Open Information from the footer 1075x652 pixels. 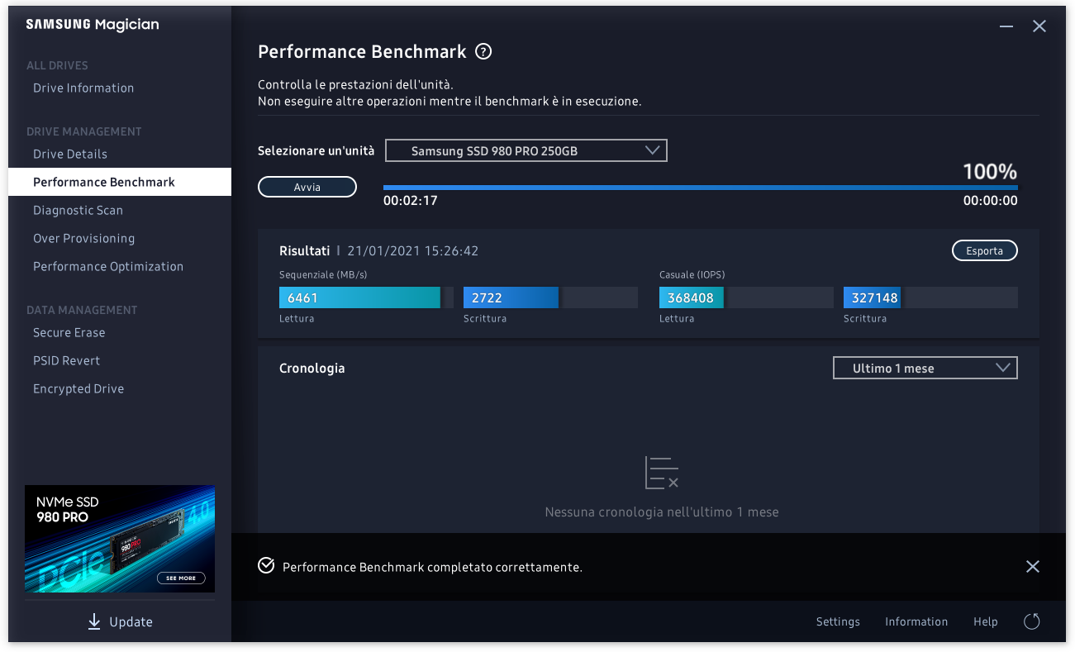[916, 621]
